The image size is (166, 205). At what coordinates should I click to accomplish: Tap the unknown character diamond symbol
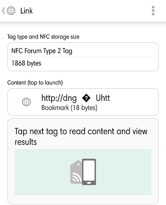(x=86, y=98)
